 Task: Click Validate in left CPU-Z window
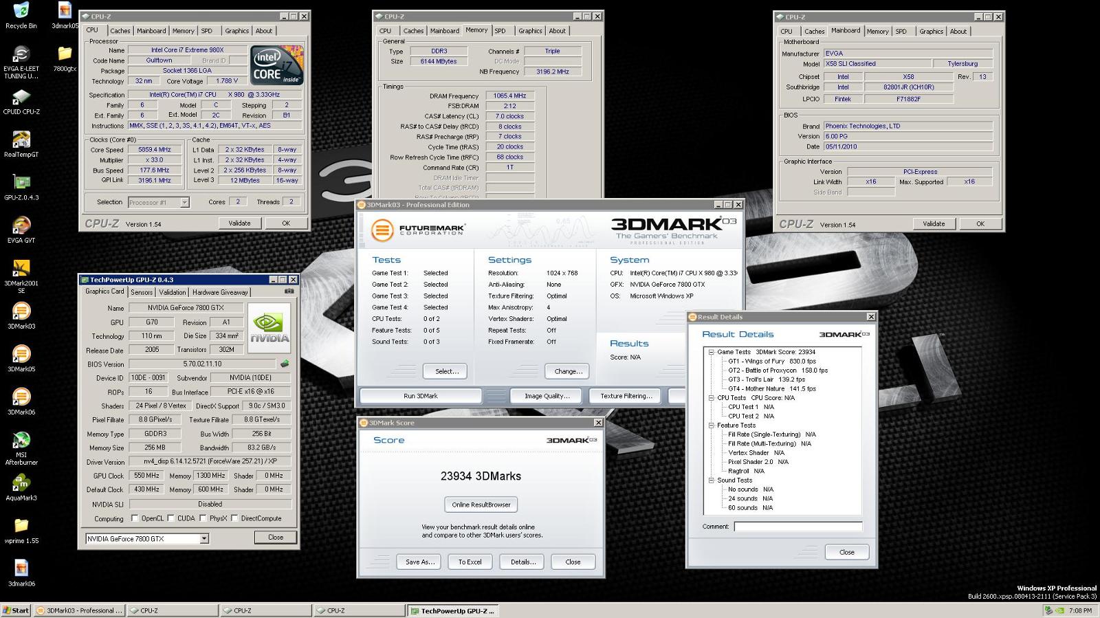coord(239,223)
